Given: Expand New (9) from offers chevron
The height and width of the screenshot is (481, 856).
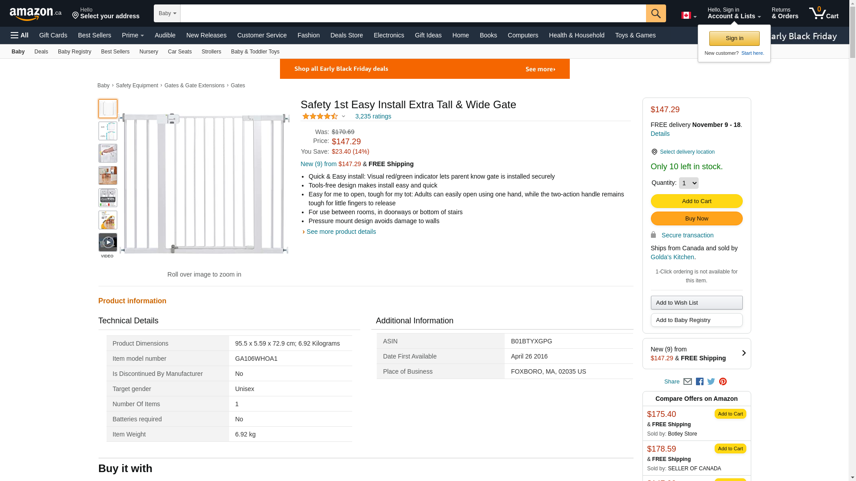Looking at the screenshot, I should 744,353.
